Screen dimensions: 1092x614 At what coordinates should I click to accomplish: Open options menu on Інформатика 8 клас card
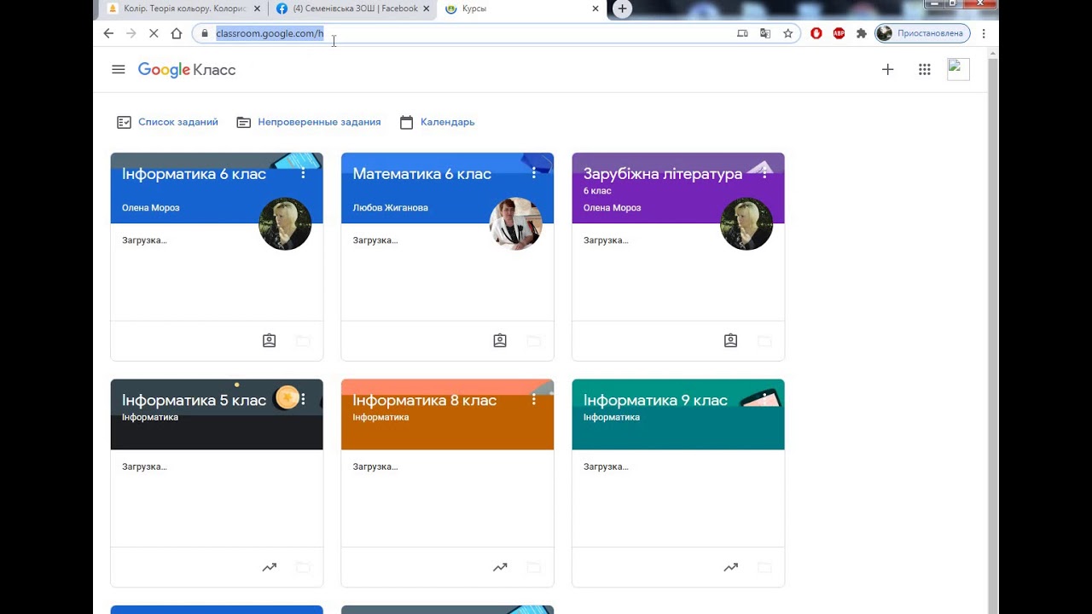[534, 400]
